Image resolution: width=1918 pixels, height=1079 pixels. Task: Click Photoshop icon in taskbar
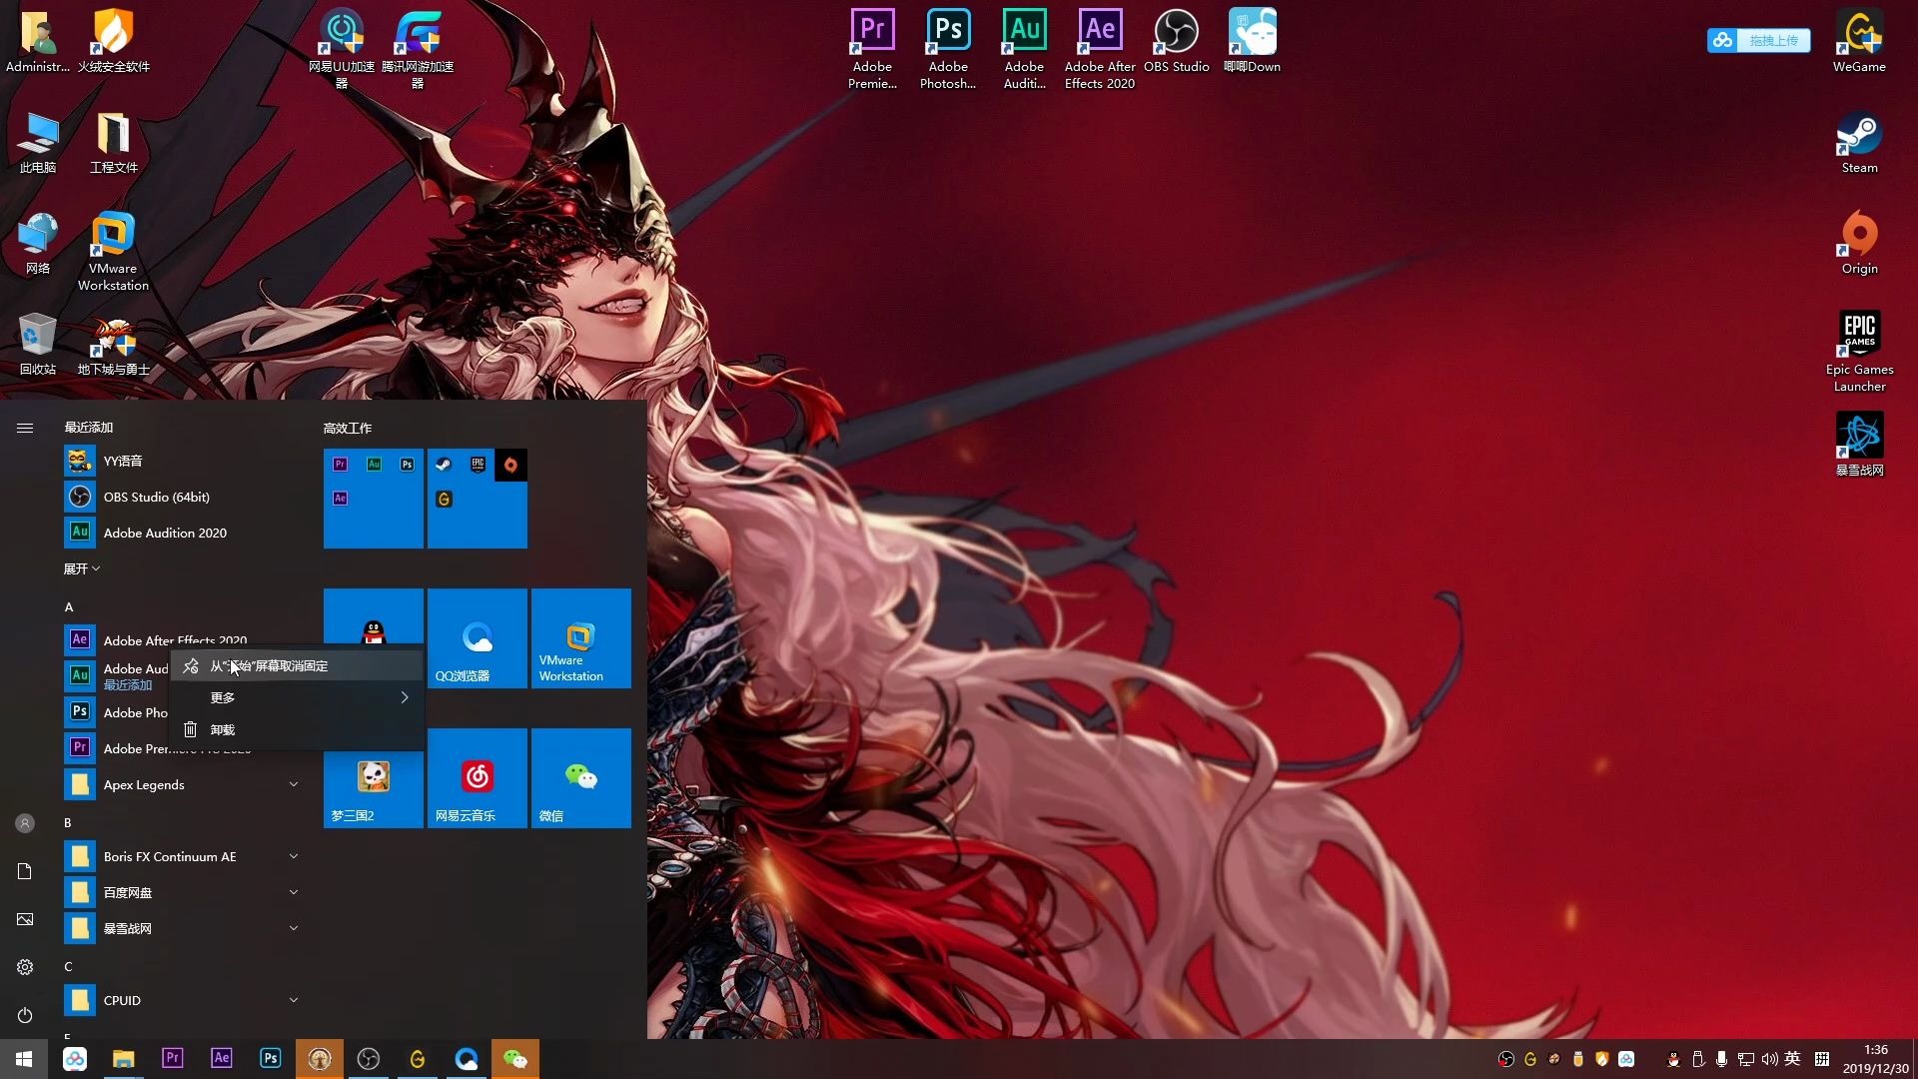270,1058
